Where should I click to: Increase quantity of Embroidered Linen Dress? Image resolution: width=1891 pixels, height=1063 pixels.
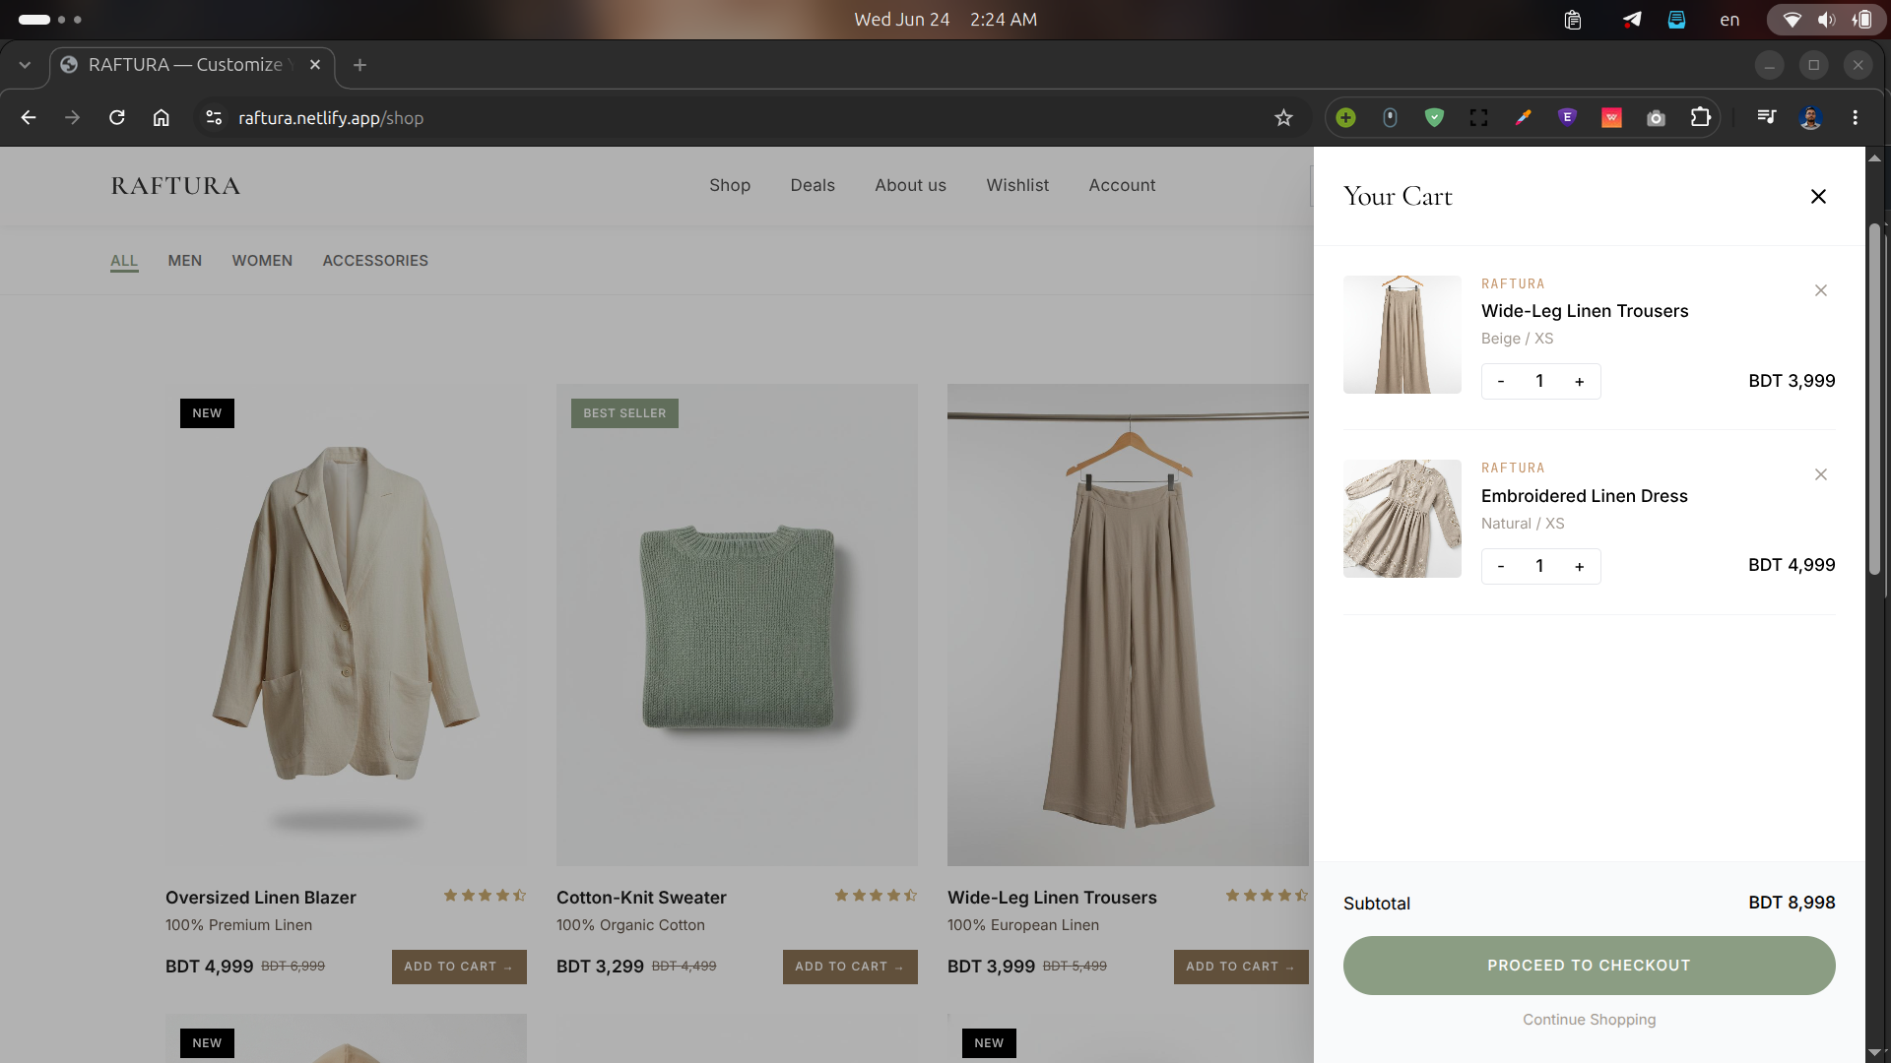pyautogui.click(x=1580, y=566)
